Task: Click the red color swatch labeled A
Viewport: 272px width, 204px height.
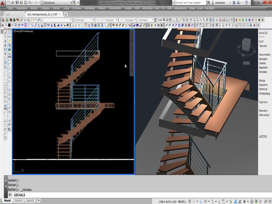Action: coord(236,20)
